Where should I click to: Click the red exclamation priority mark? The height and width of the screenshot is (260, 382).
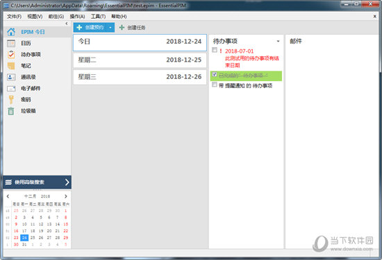point(221,51)
